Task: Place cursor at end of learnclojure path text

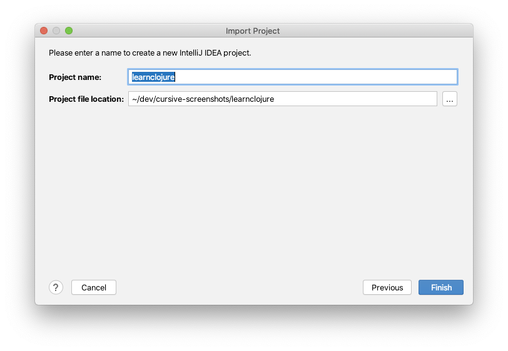Action: click(x=274, y=99)
